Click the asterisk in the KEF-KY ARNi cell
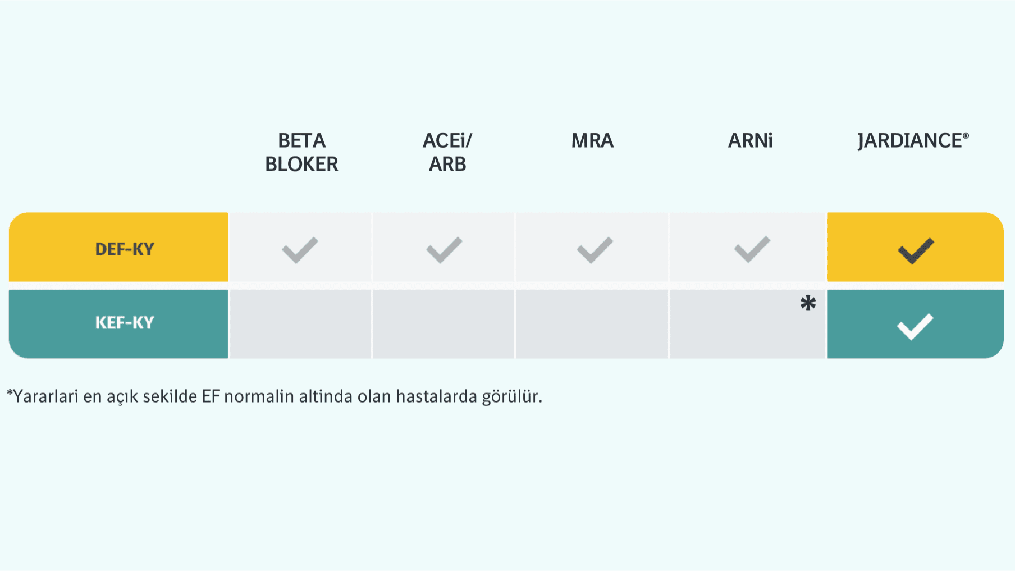 [808, 304]
